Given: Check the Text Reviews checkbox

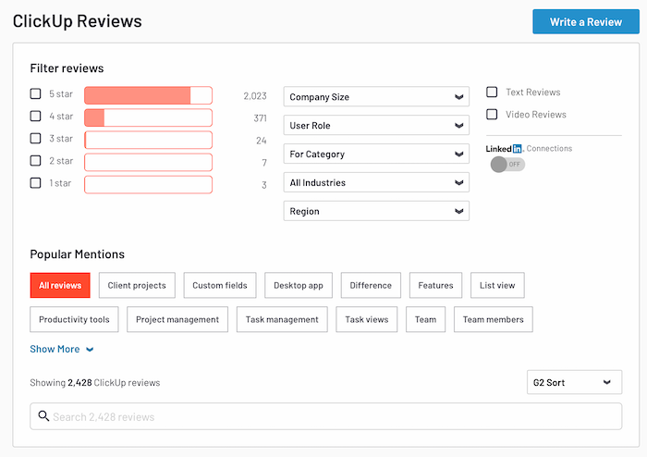Looking at the screenshot, I should (x=492, y=93).
